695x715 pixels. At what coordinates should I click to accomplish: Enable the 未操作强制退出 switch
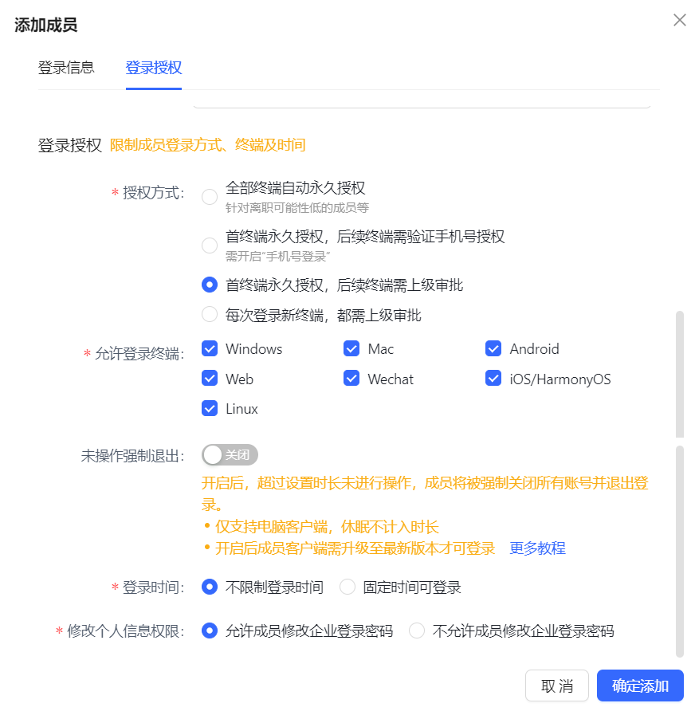[x=230, y=455]
